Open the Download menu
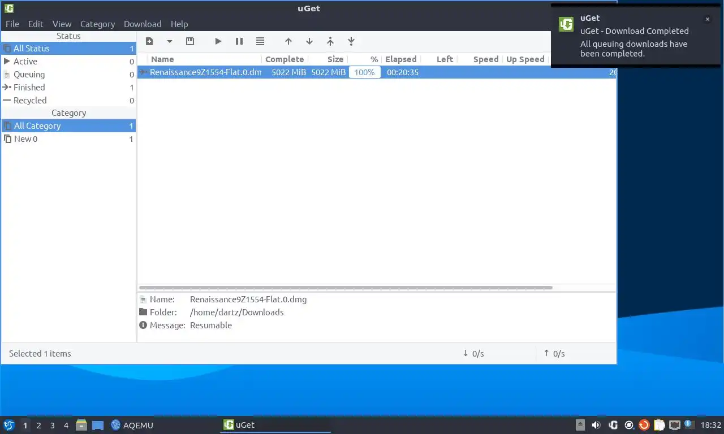The height and width of the screenshot is (434, 724). point(143,24)
